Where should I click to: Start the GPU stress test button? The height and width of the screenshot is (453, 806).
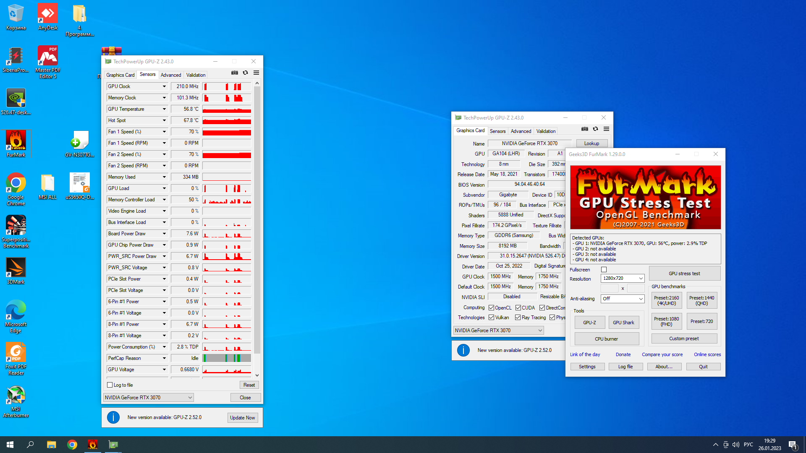coord(684,273)
